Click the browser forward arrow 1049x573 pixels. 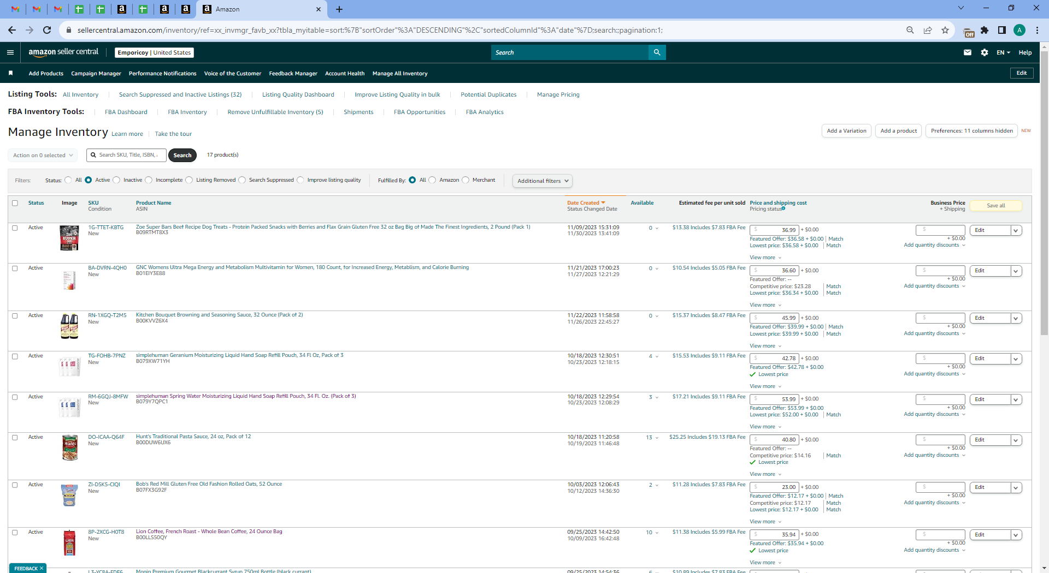[x=30, y=30]
